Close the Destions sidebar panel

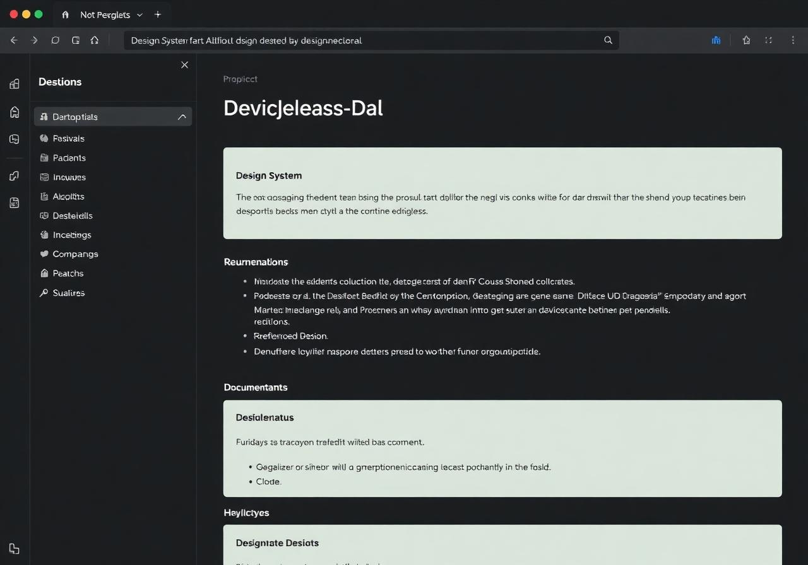[184, 65]
